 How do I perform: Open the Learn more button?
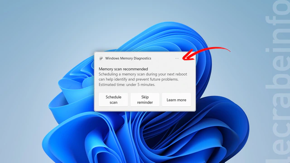click(176, 100)
